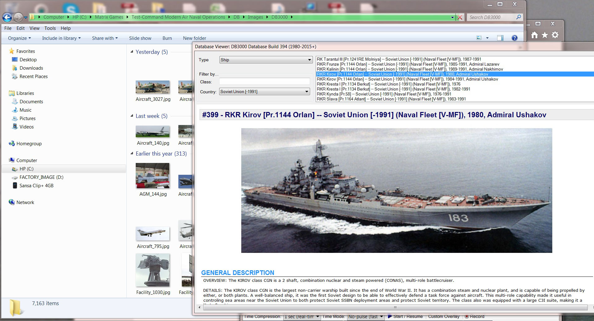Go forward with the Explorer Forward arrow

click(x=18, y=17)
